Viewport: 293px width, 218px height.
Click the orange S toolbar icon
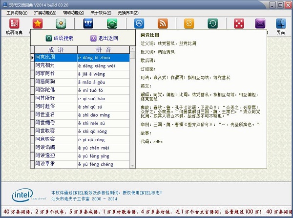coord(188,23)
